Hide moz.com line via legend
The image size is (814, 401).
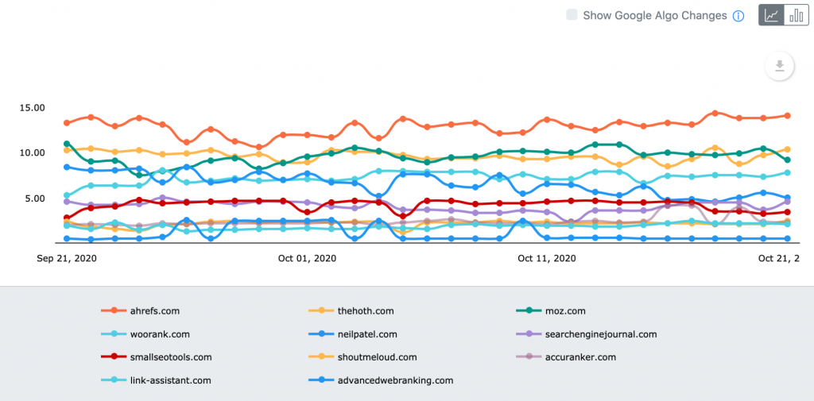(551, 311)
